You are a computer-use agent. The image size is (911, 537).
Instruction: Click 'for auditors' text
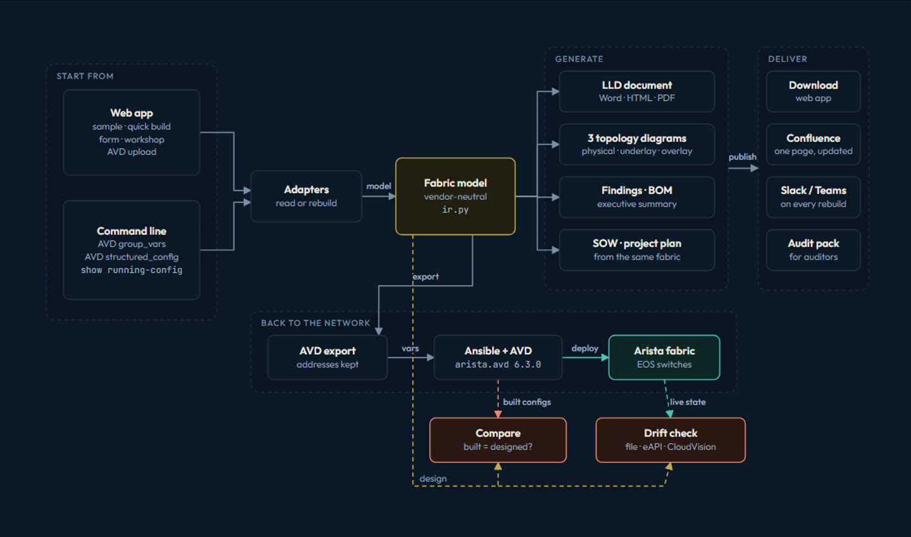tap(814, 257)
